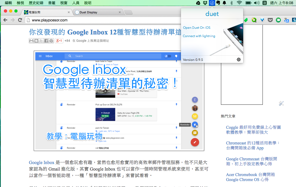
Task: Share article to Pinterest icon
Action: (x=51, y=41)
